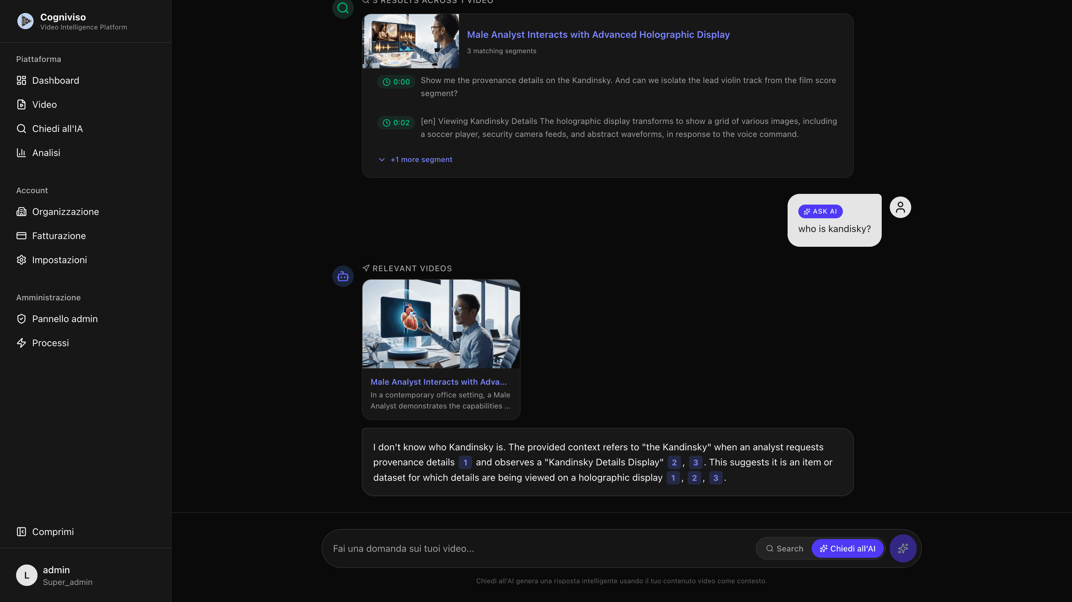The width and height of the screenshot is (1072, 602).
Task: Collapse the sidebar using Comprimi
Action: (x=45, y=532)
